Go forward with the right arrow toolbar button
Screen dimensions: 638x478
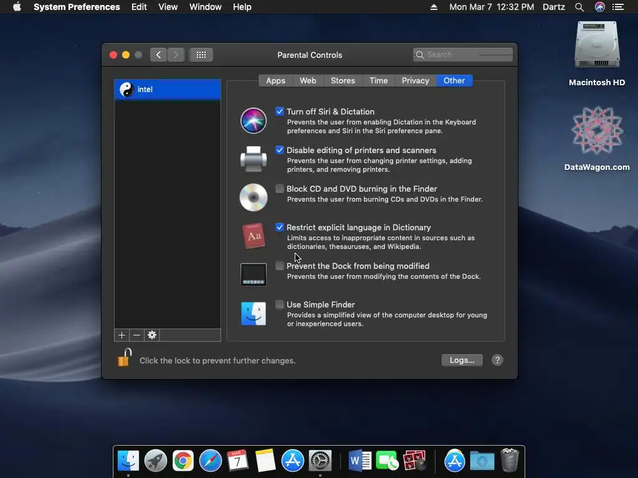176,55
